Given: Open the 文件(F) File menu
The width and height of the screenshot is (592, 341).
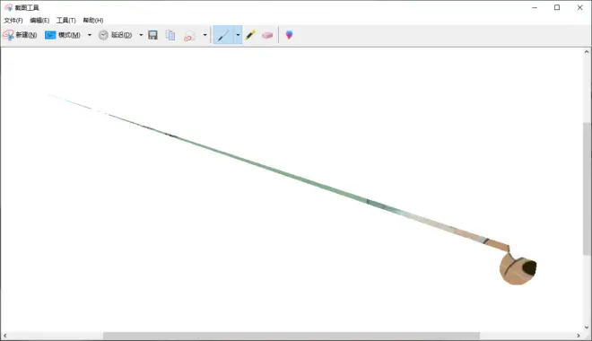Looking at the screenshot, I should (13, 21).
